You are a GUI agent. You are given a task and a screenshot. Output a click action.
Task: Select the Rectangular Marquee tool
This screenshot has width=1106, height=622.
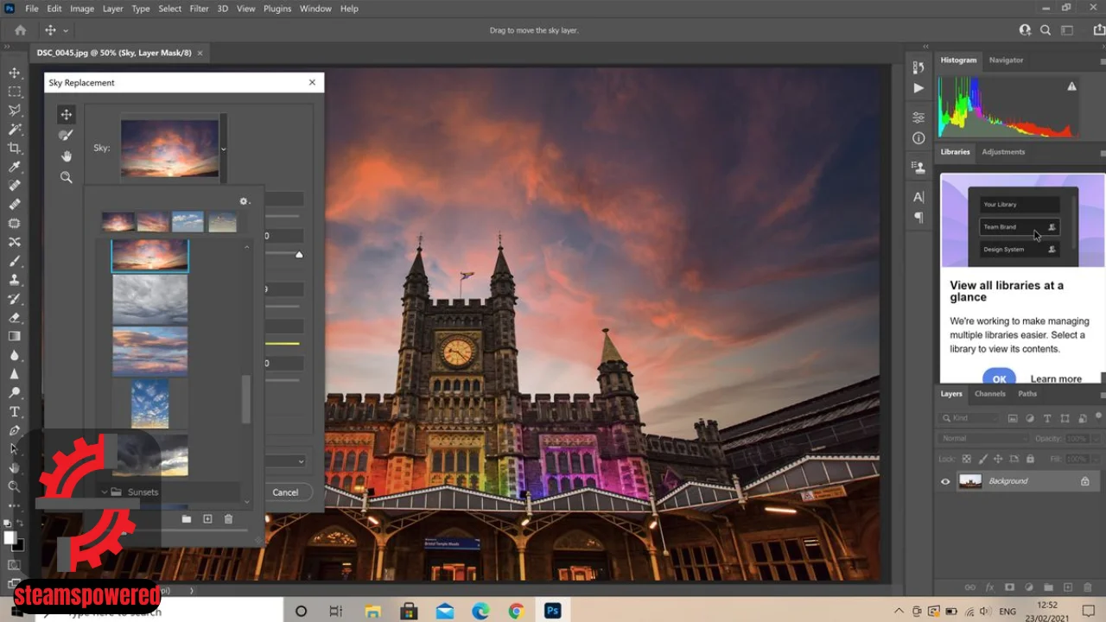(x=15, y=92)
